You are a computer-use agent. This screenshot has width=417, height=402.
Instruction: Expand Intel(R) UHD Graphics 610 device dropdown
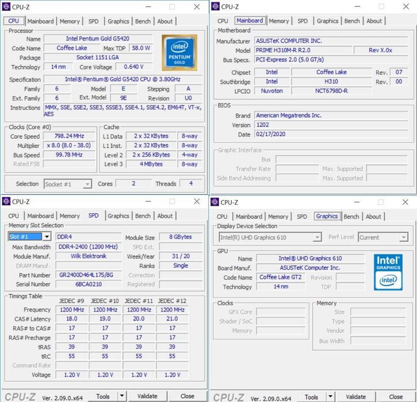pyautogui.click(x=317, y=237)
